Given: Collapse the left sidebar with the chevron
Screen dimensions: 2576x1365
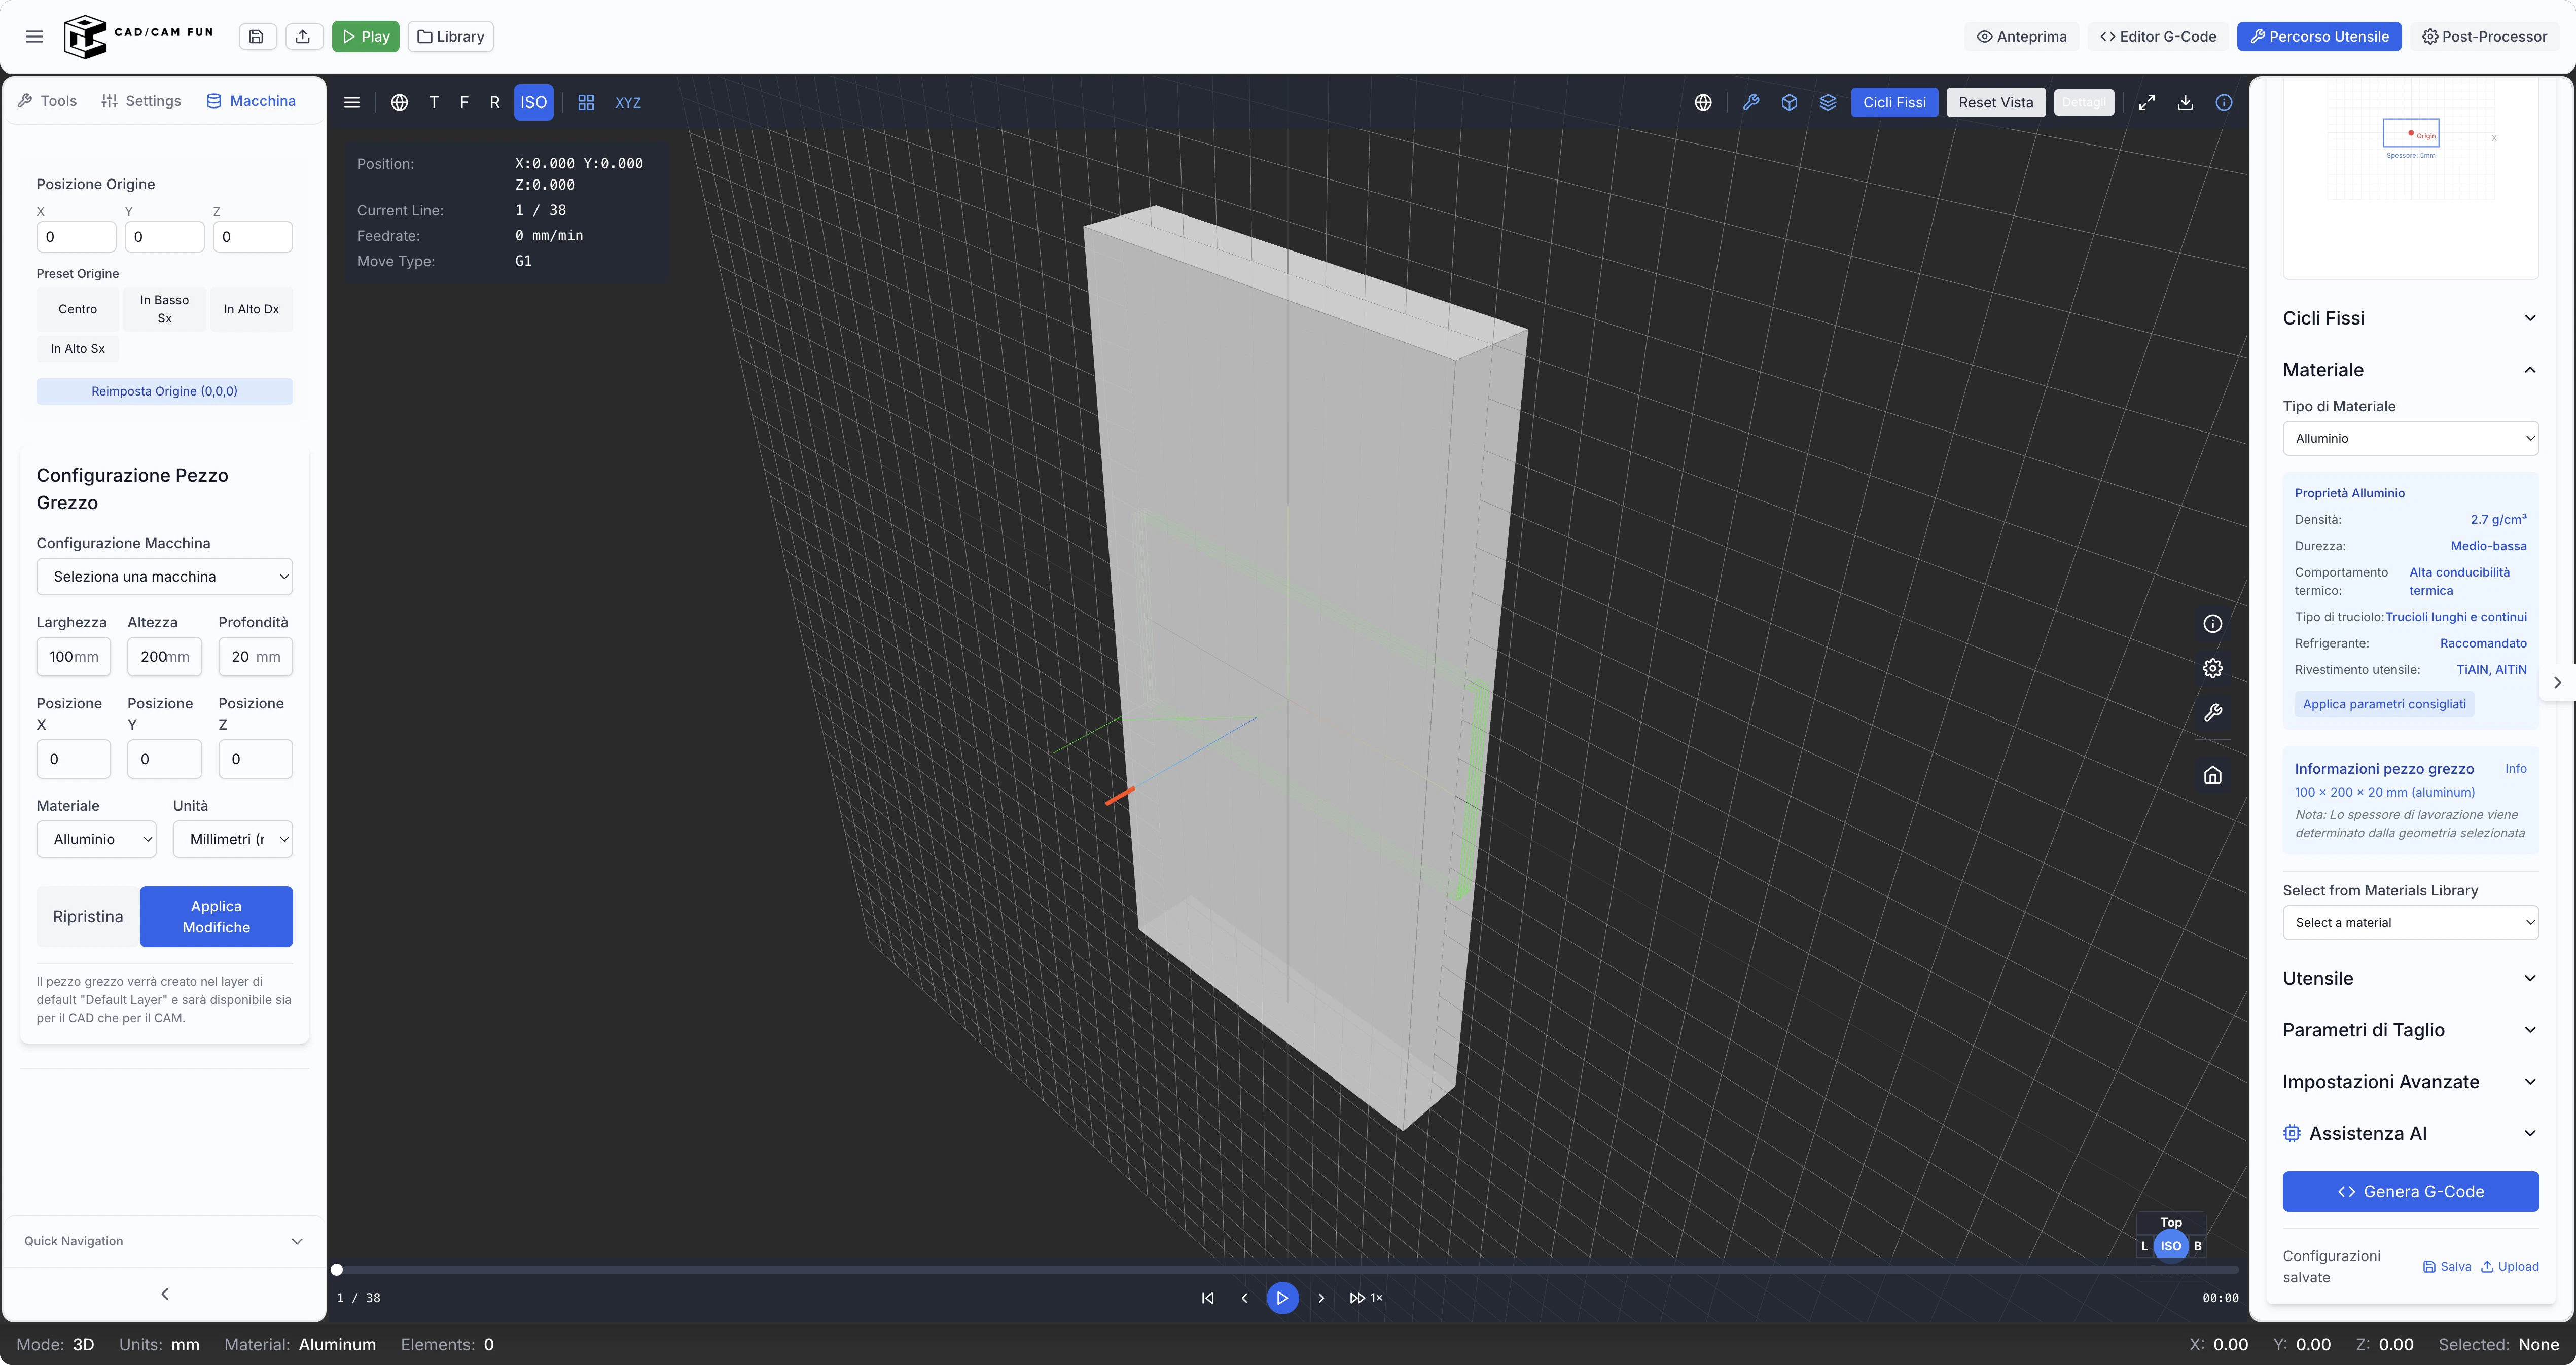Looking at the screenshot, I should [165, 1294].
